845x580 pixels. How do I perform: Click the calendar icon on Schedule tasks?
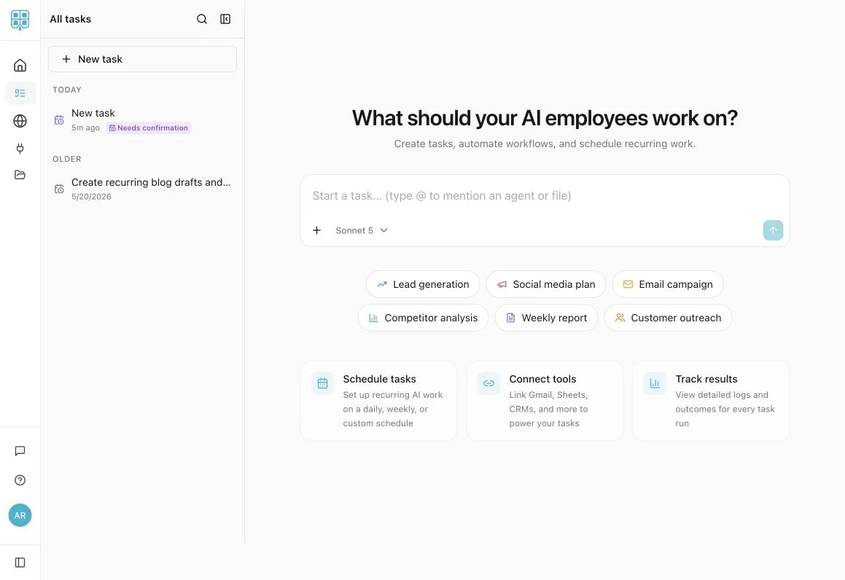[322, 383]
